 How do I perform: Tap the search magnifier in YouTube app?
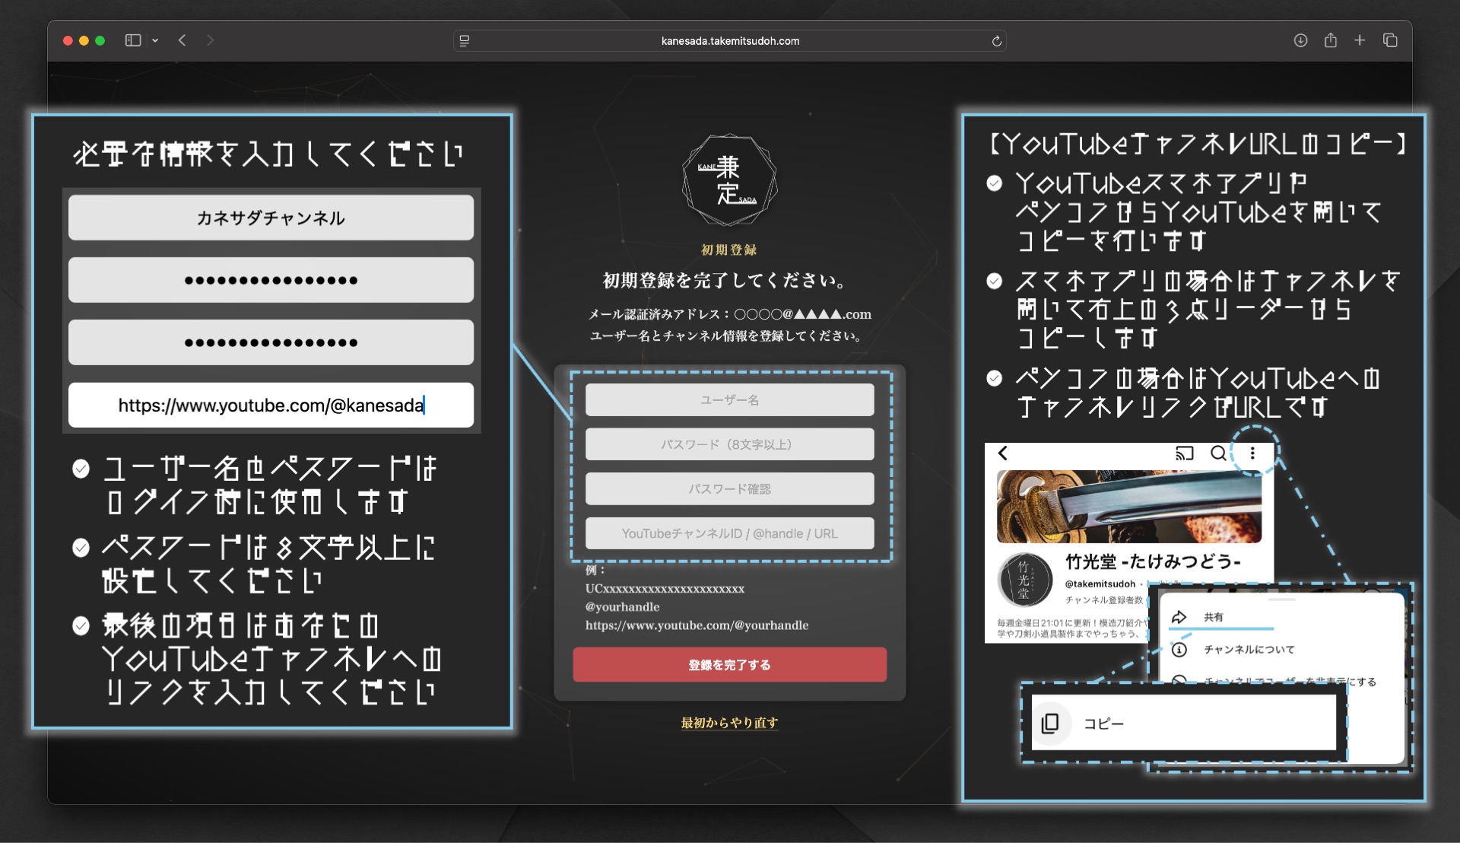point(1218,453)
